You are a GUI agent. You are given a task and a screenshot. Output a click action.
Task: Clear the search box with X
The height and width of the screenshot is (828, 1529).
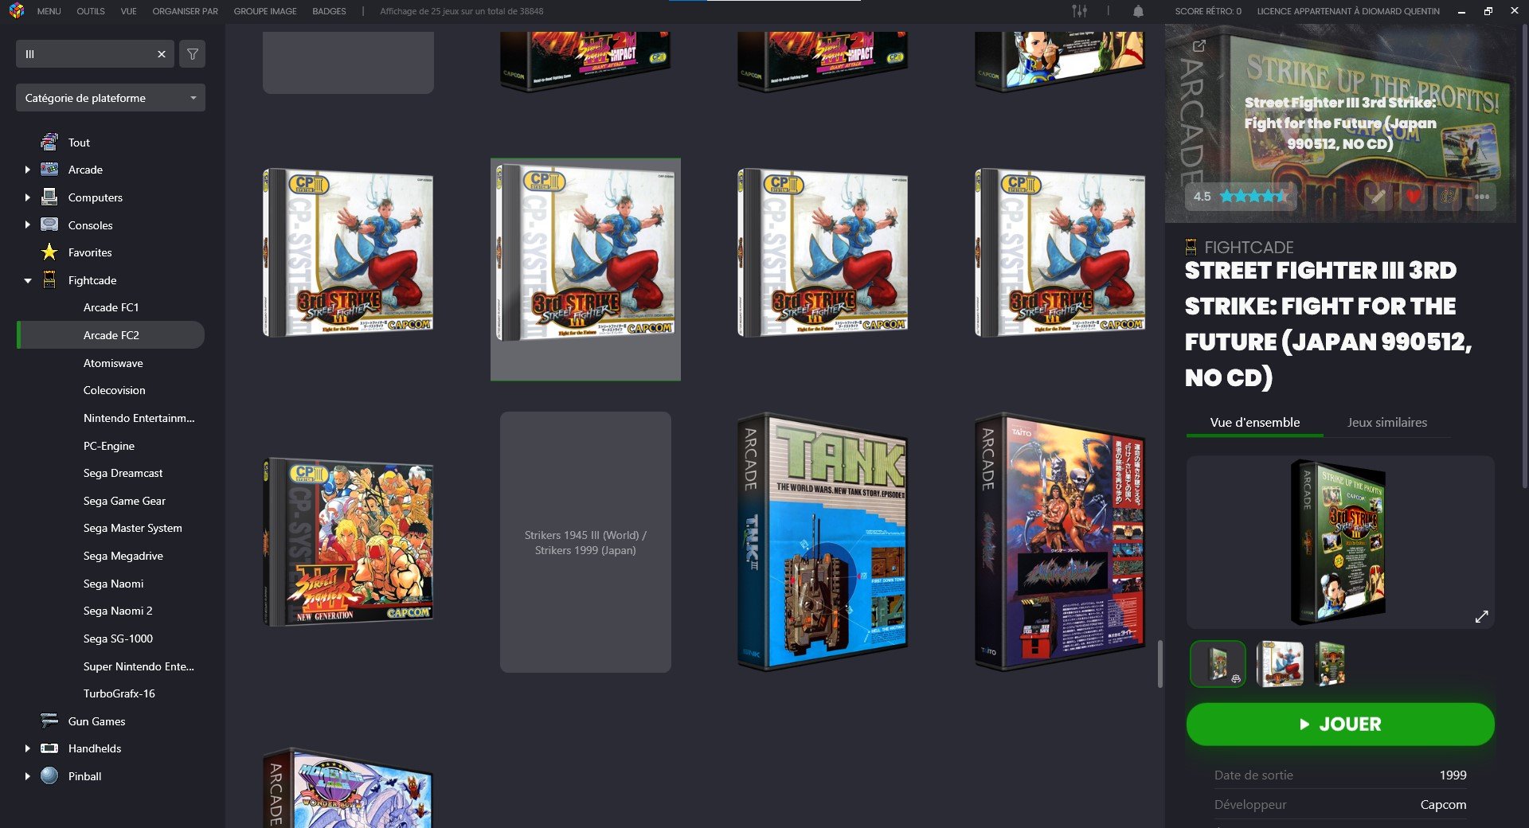[x=162, y=54]
